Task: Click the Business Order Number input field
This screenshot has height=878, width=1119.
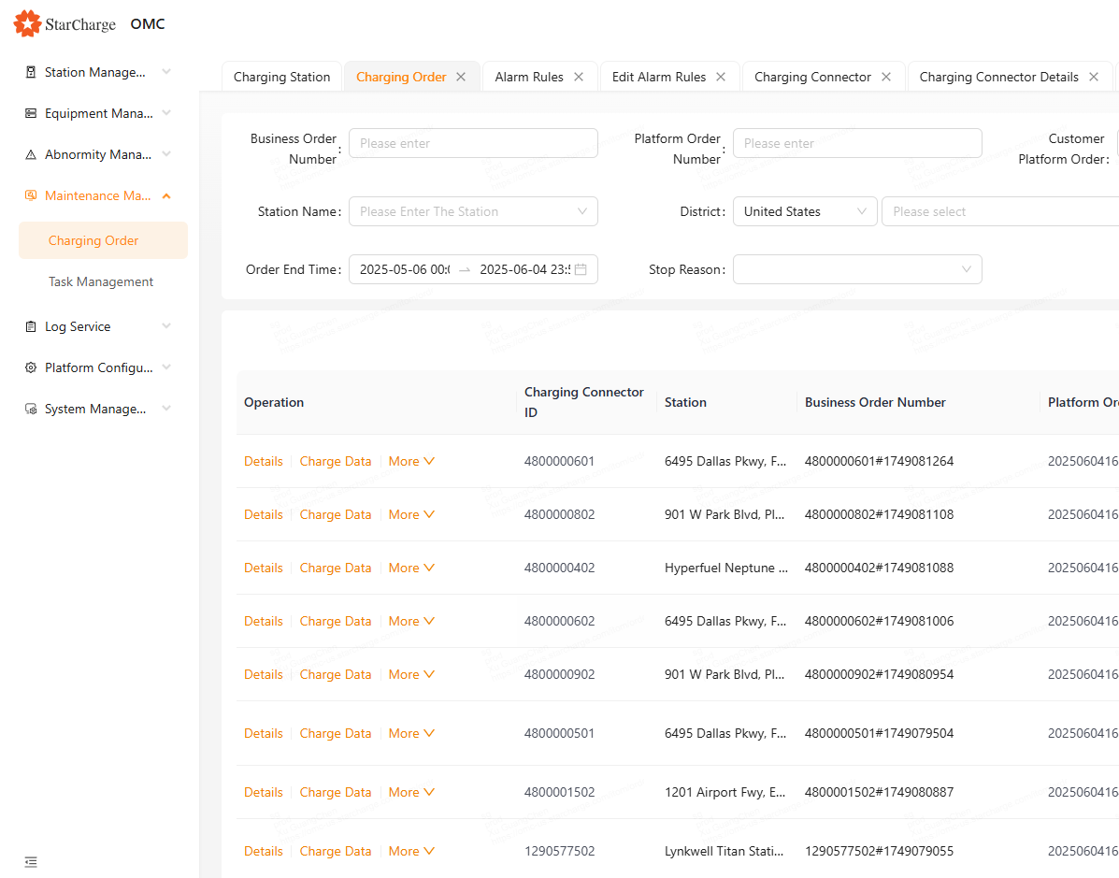Action: pyautogui.click(x=473, y=143)
